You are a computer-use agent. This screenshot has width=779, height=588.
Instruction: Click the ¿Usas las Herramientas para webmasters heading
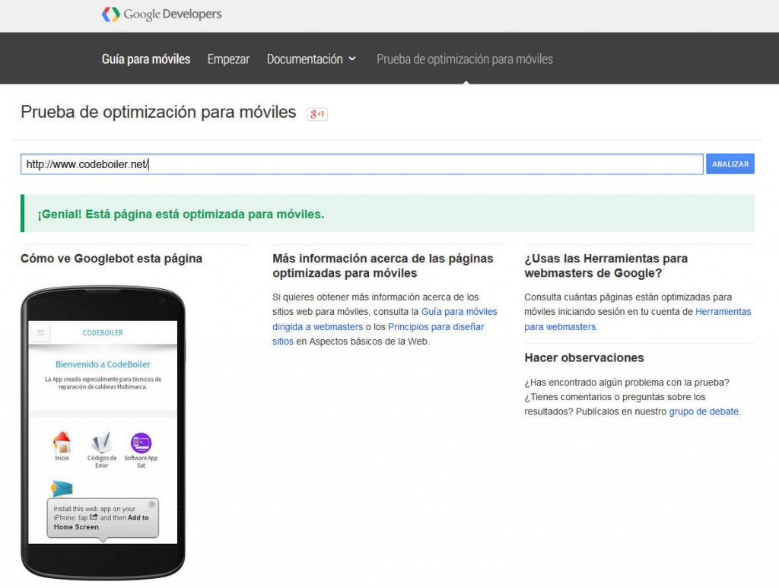[x=606, y=265]
